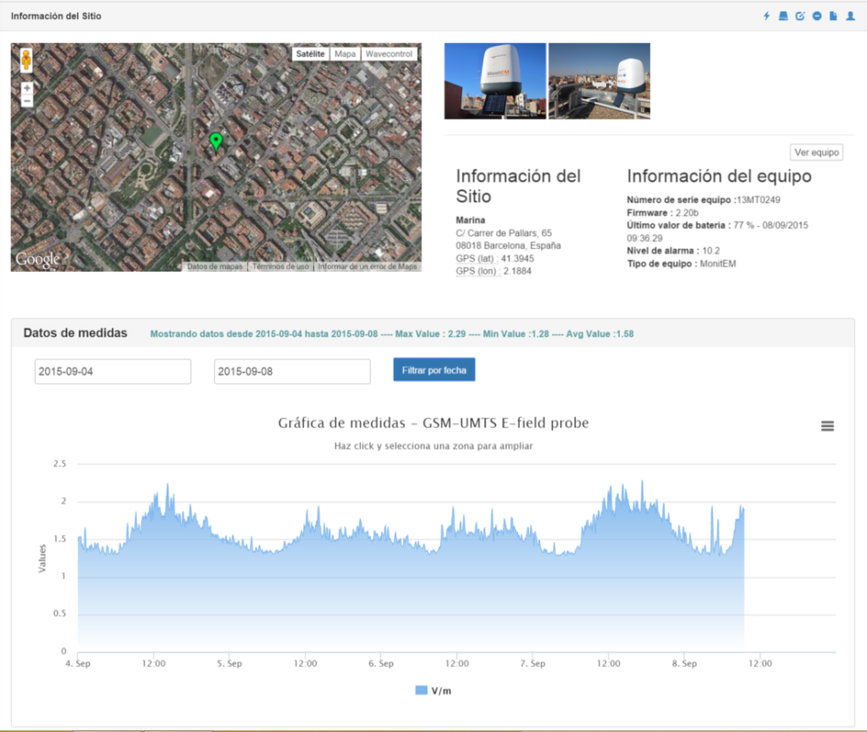Click the edit pencil icon in header
Viewport: 867px width, 732px height.
799,16
